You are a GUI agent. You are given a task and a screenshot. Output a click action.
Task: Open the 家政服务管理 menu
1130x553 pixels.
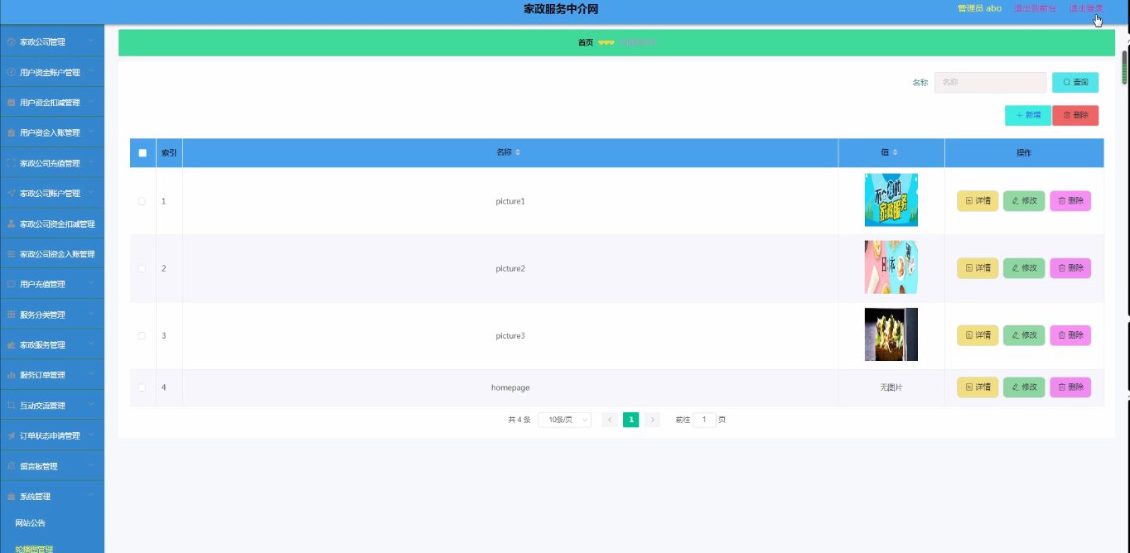(52, 345)
